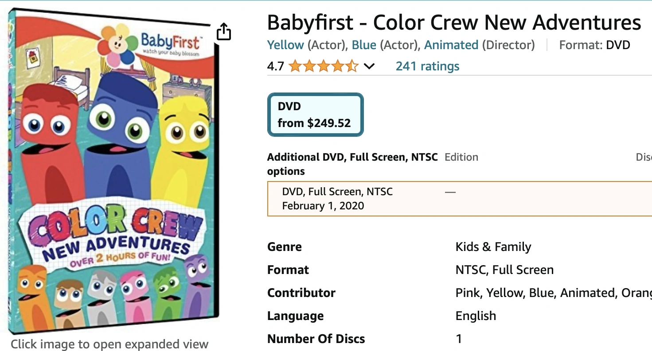Image resolution: width=652 pixels, height=351 pixels.
Task: Open the 241 ratings link
Action: click(x=427, y=66)
